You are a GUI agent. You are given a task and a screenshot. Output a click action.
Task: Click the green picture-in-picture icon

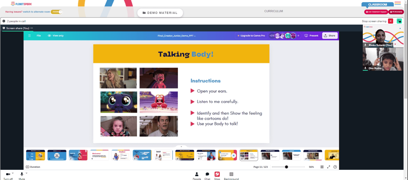point(399,21)
